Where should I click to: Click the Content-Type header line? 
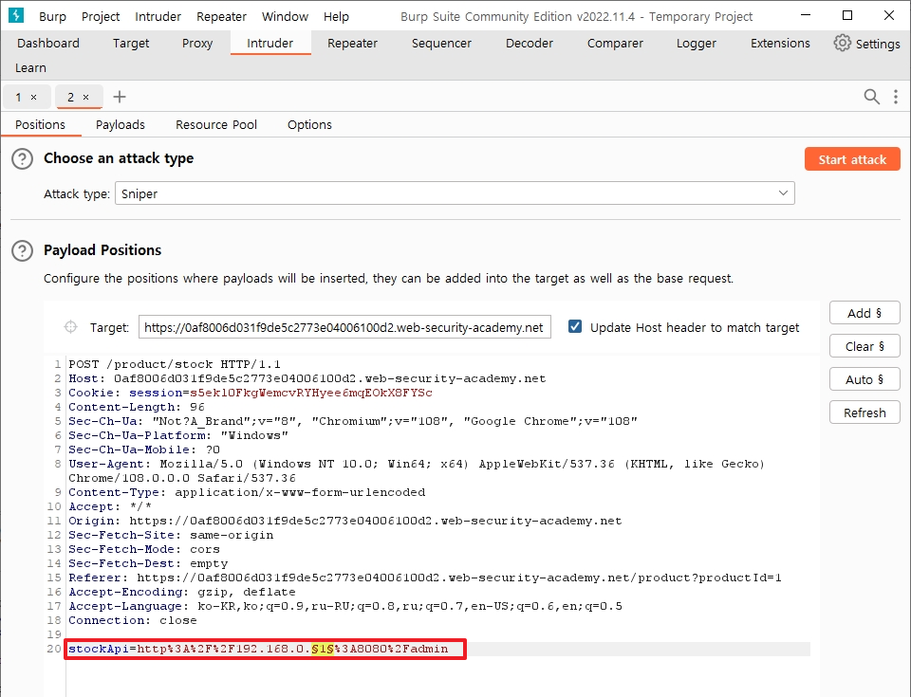coord(247,492)
